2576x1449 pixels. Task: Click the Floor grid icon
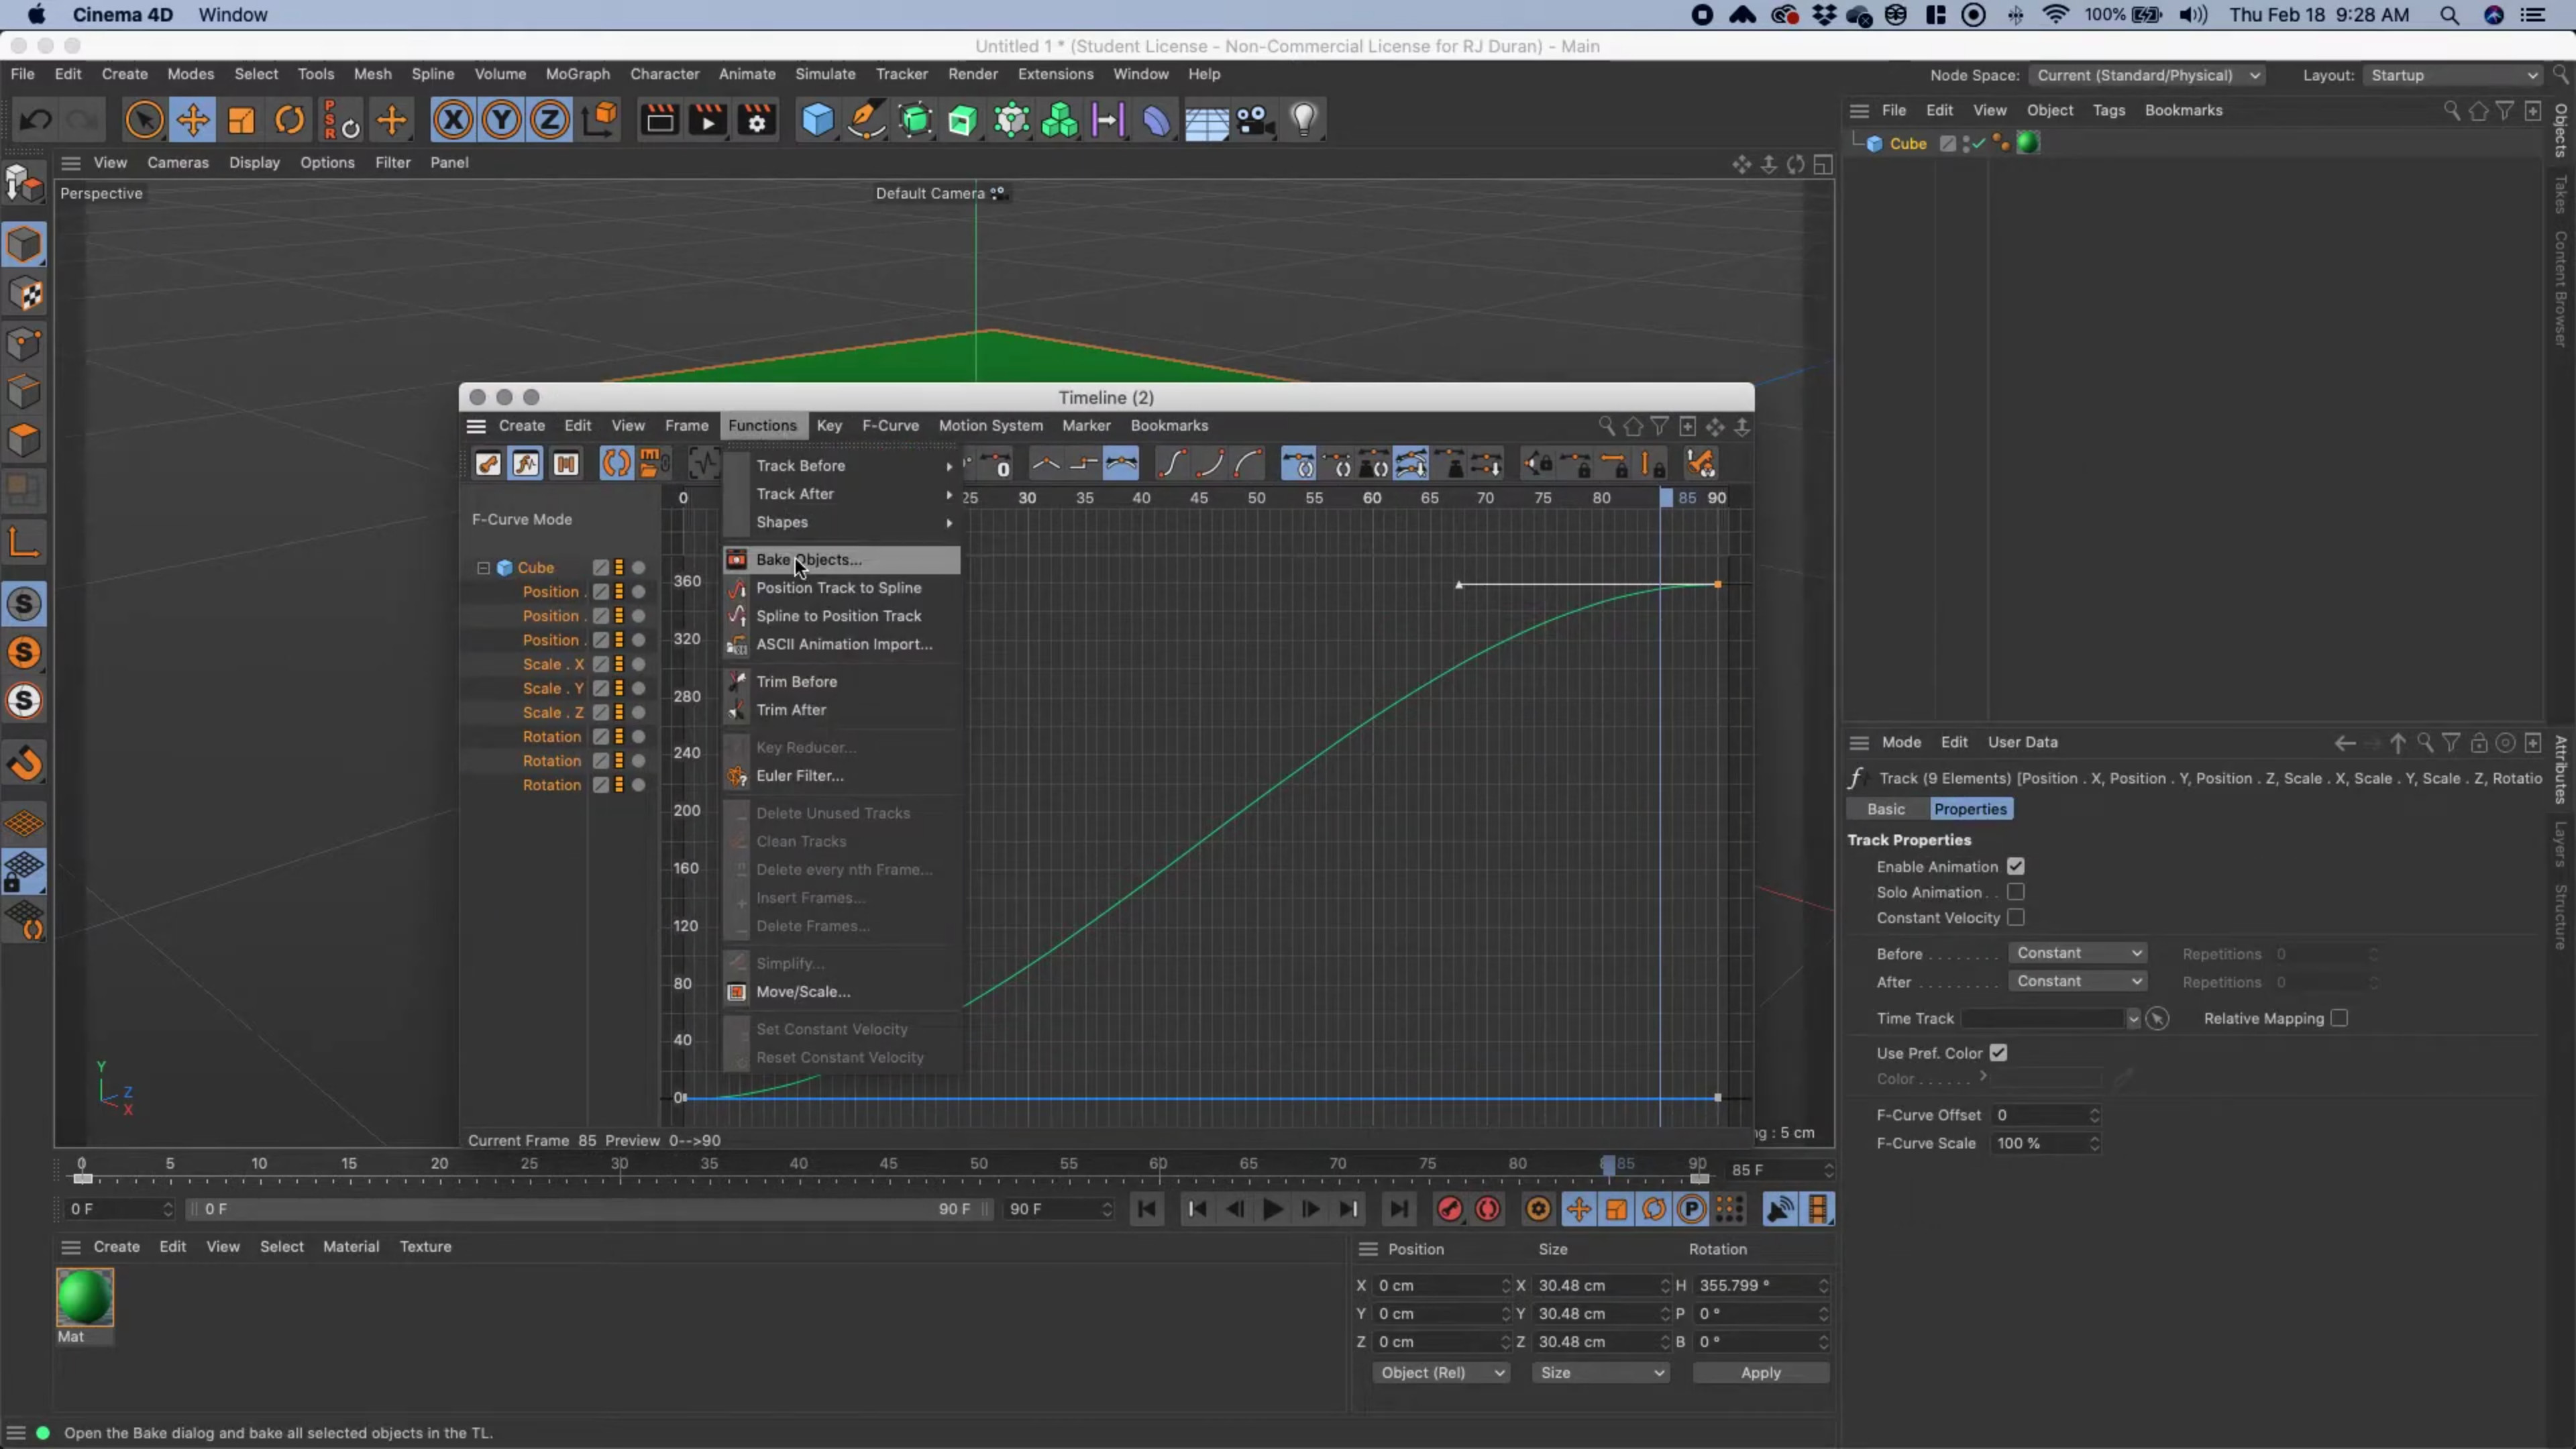1206,121
